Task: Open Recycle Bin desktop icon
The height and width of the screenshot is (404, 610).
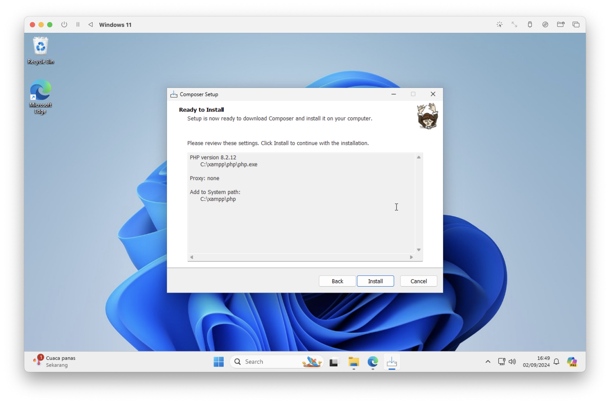Action: click(40, 50)
